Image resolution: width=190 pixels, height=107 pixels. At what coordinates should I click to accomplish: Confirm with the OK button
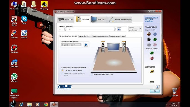[x=155, y=91]
